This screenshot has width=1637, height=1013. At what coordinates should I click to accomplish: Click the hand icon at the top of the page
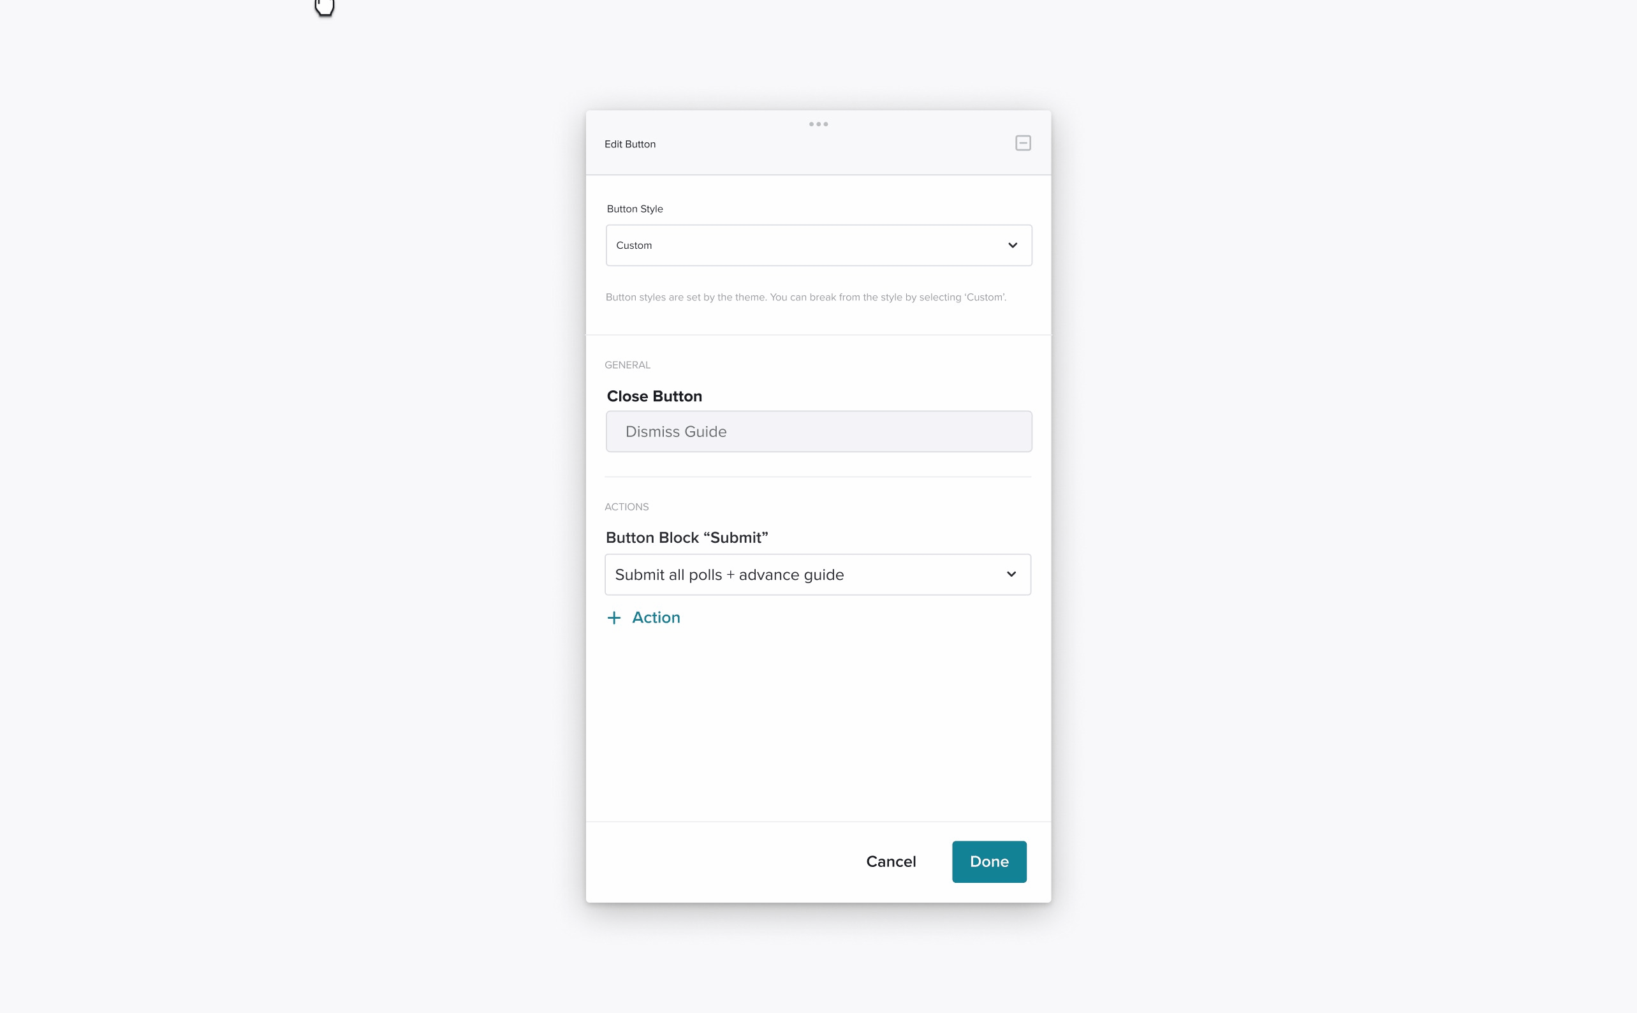pyautogui.click(x=324, y=7)
